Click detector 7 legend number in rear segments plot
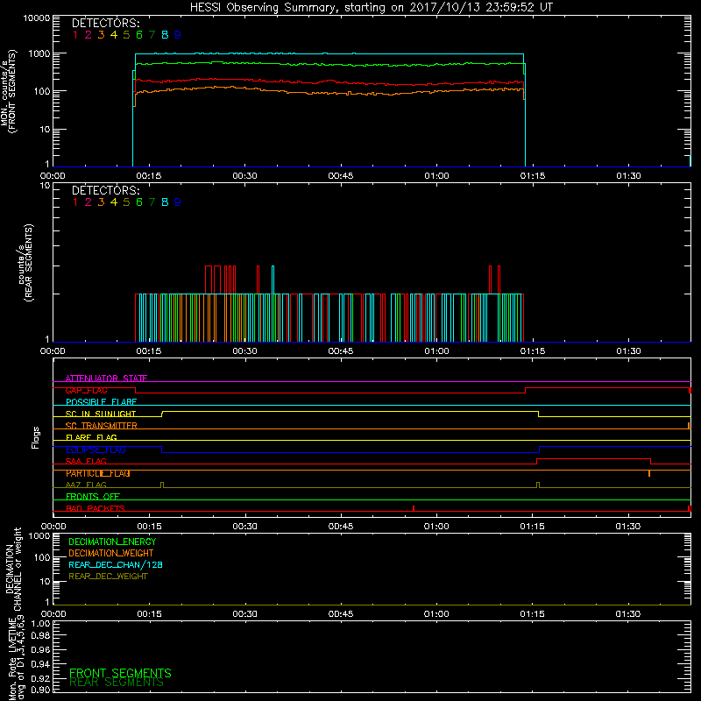The image size is (701, 701). (152, 202)
